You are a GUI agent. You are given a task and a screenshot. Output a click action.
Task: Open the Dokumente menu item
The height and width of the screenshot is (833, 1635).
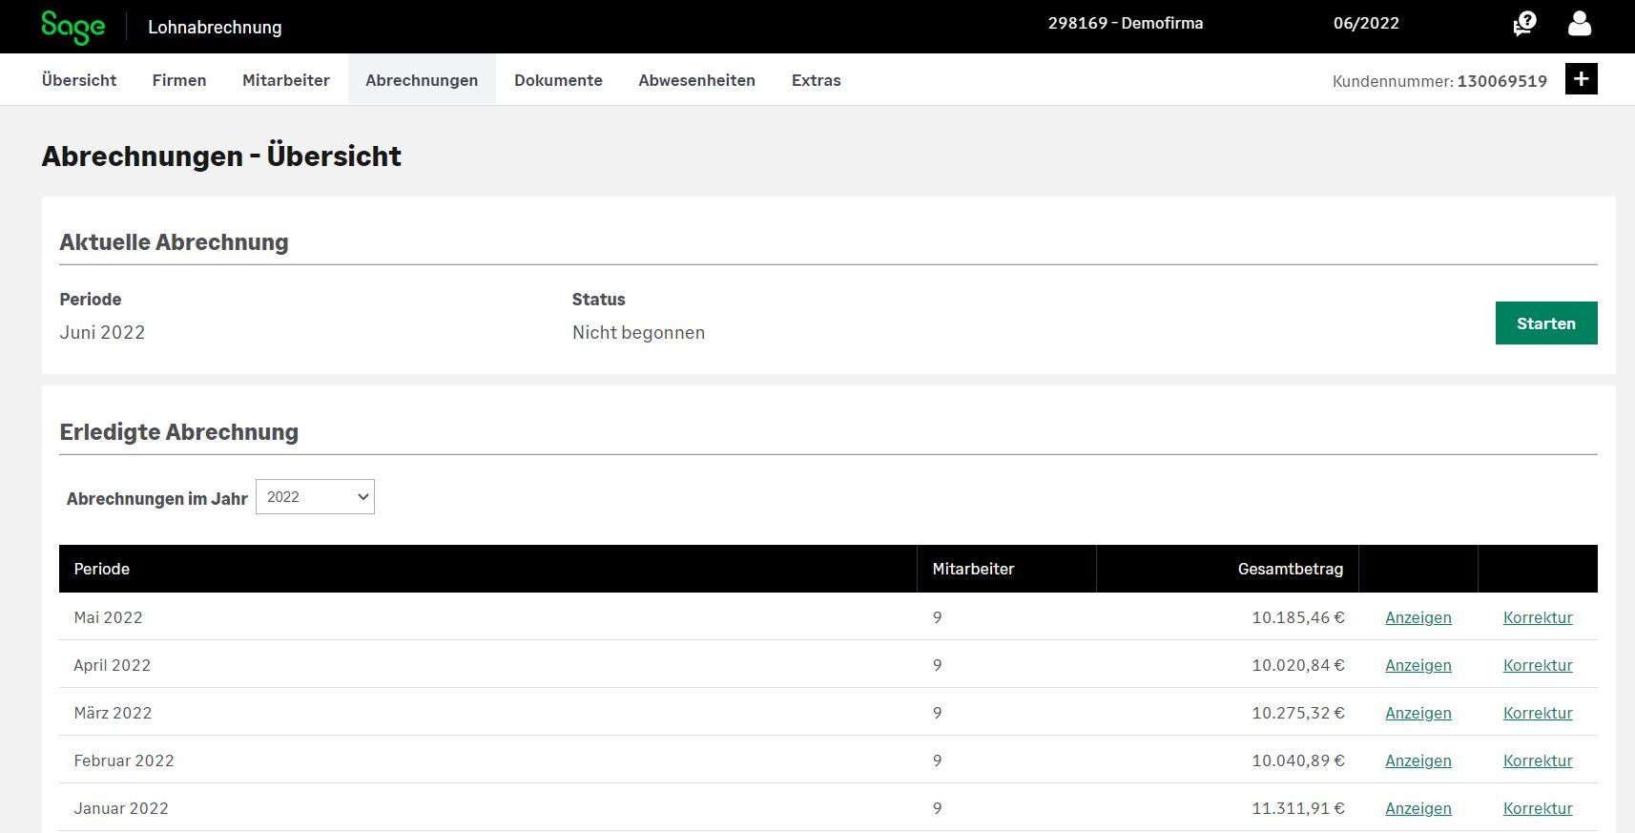point(558,80)
